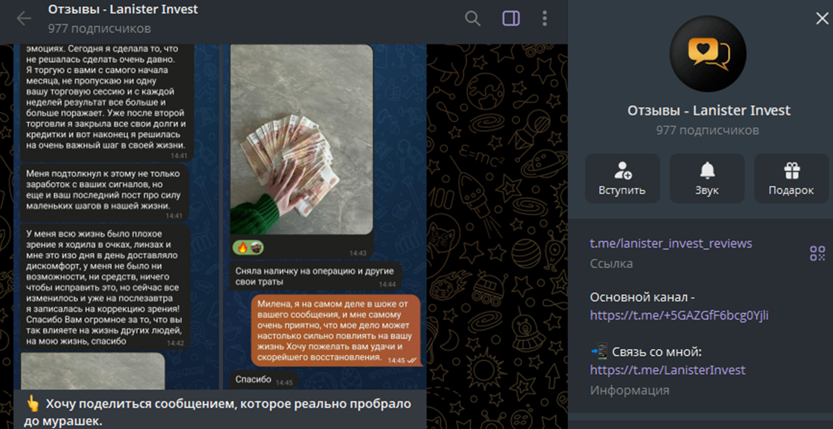Toggle the right info sidebar panel

pyautogui.click(x=510, y=18)
